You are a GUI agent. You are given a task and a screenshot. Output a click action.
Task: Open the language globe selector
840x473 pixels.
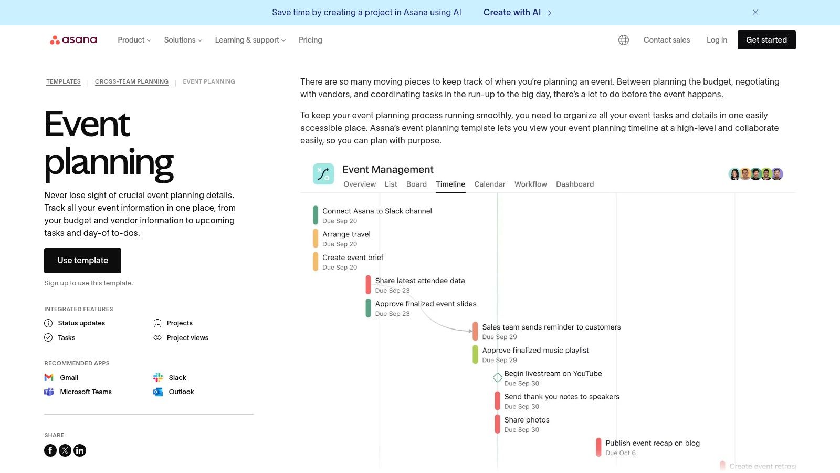[623, 39]
